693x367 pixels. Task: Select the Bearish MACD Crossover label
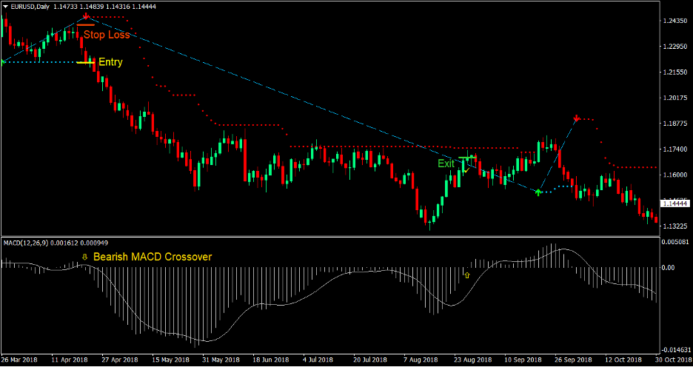click(153, 257)
